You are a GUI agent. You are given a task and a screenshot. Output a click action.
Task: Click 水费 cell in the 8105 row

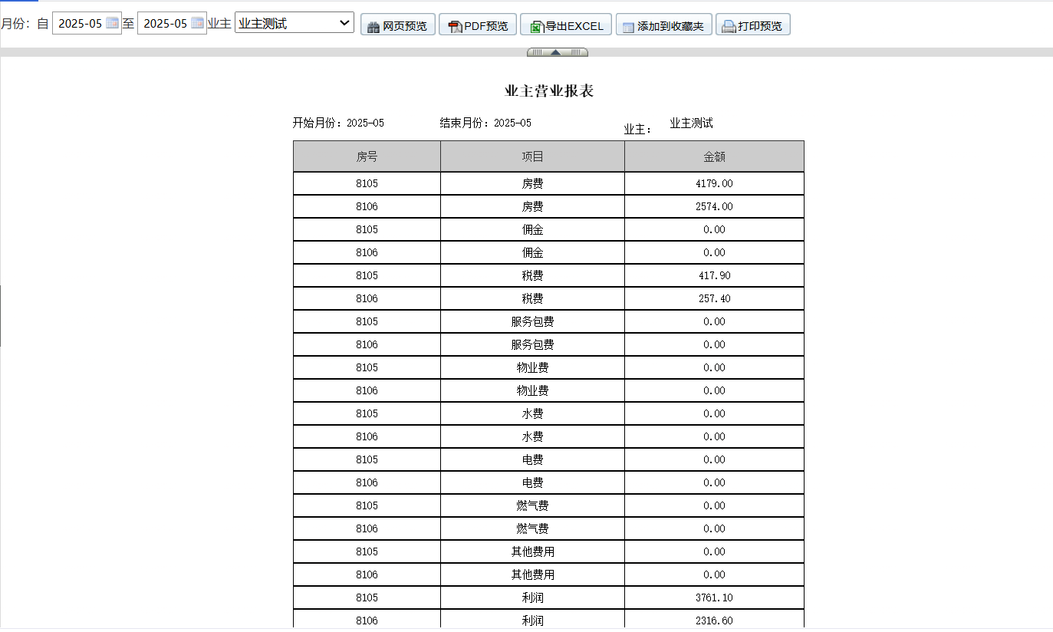pyautogui.click(x=532, y=413)
